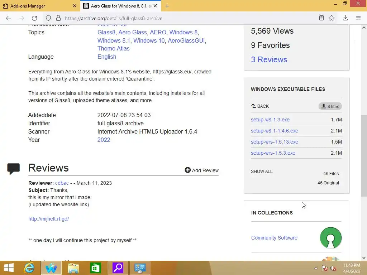Open the Community Software collection link
The height and width of the screenshot is (275, 367).
pyautogui.click(x=274, y=238)
